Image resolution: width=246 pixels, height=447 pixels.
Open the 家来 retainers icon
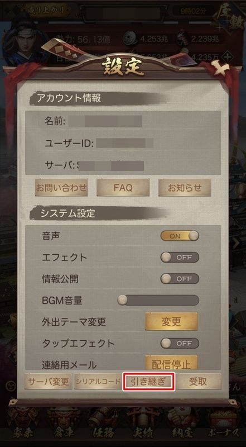click(x=22, y=423)
